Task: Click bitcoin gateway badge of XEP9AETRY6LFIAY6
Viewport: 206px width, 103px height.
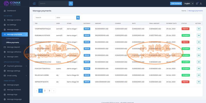Action: tap(87, 82)
